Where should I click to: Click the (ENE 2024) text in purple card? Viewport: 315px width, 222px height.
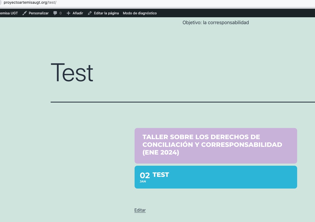161,152
